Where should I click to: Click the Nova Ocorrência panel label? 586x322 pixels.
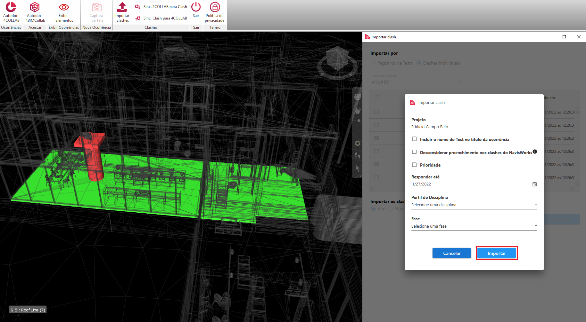(x=96, y=27)
